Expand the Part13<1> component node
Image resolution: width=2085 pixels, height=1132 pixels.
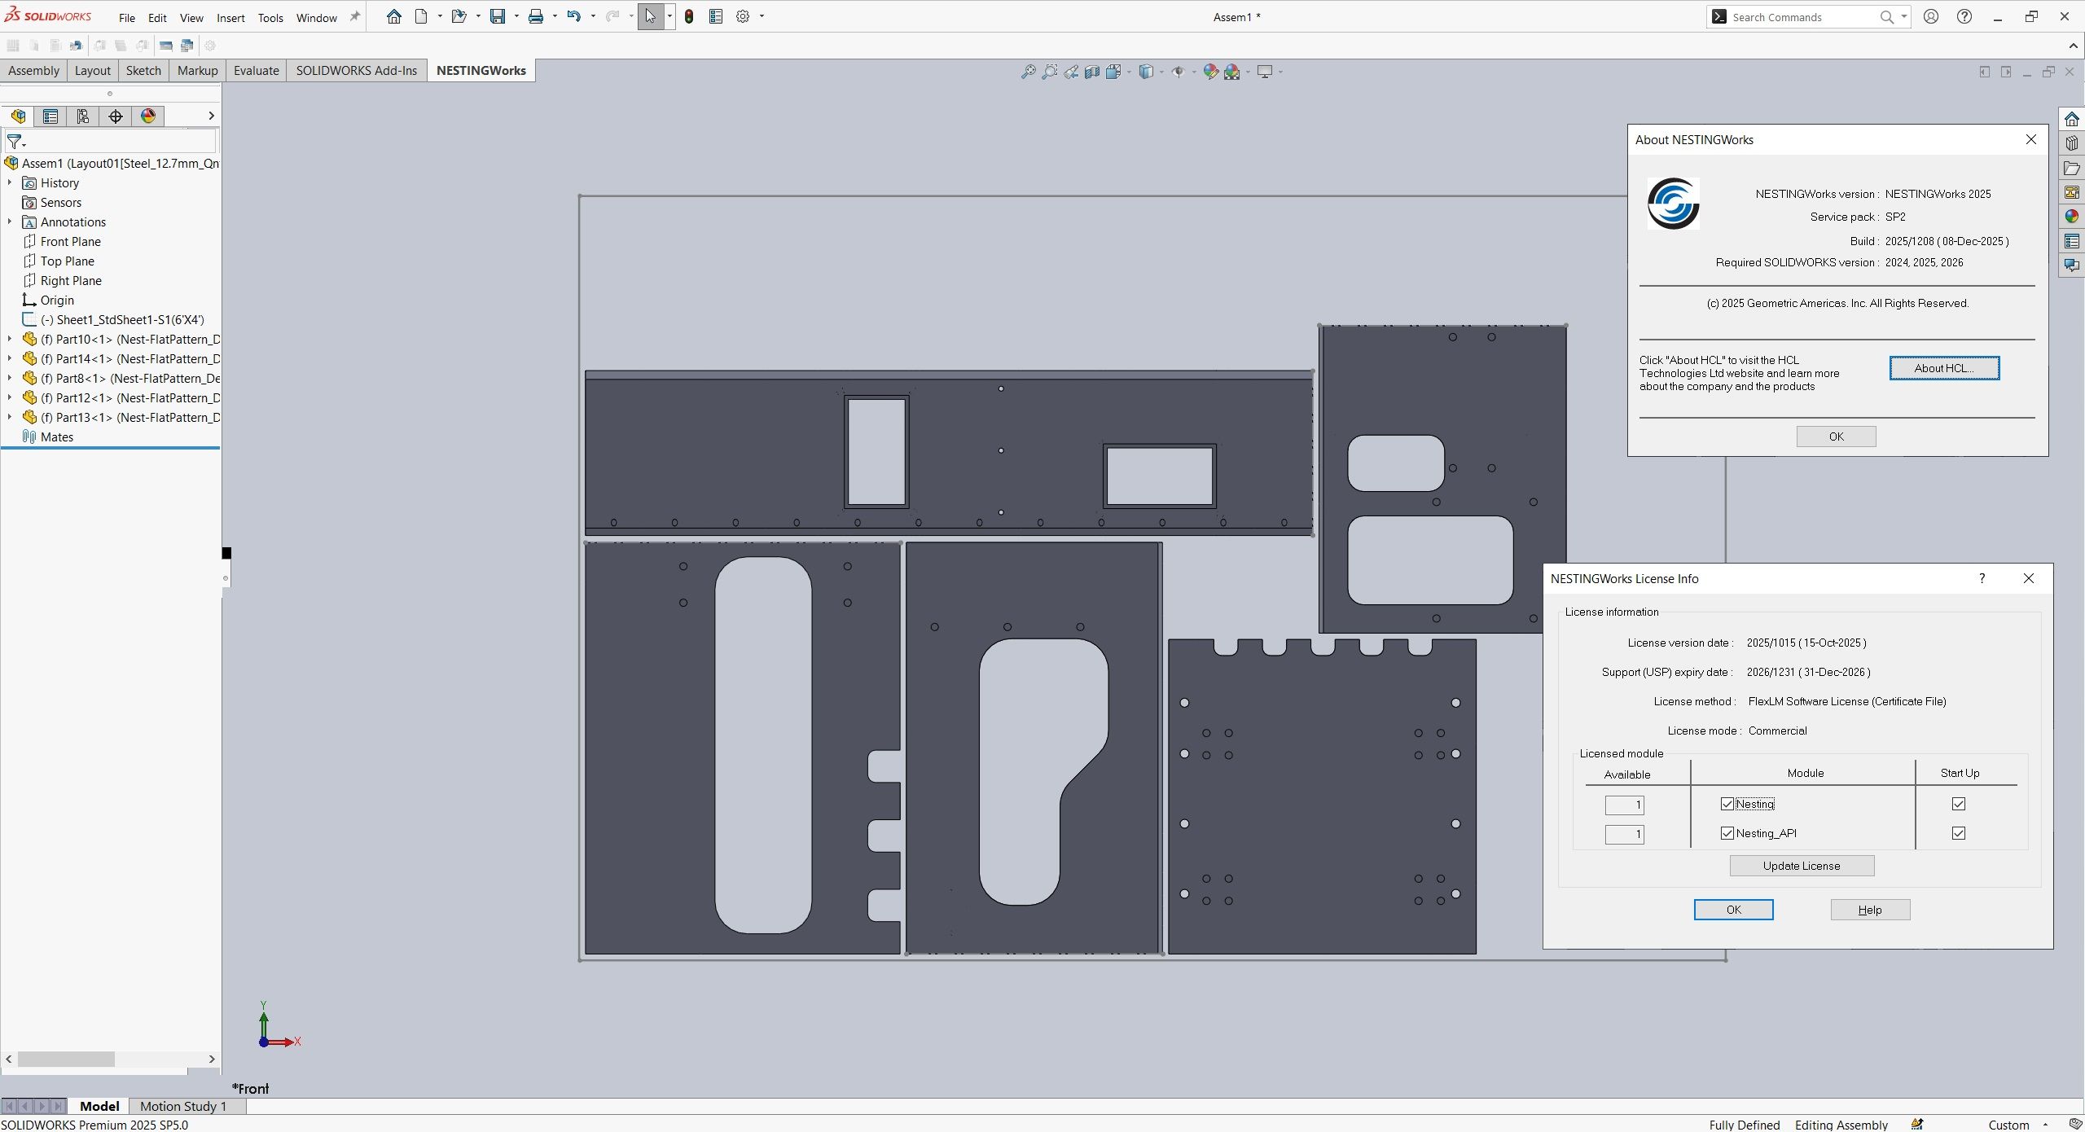tap(10, 417)
